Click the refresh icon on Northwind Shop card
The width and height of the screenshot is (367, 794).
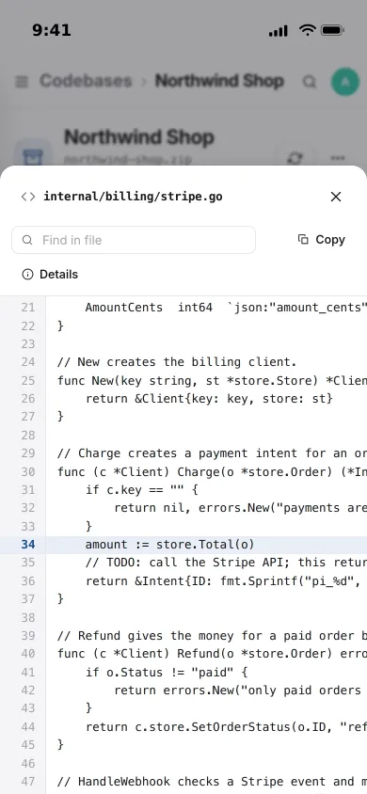point(295,158)
